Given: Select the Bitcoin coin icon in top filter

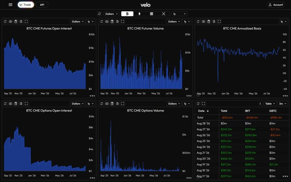Looking at the screenshot, I should 127,14.
